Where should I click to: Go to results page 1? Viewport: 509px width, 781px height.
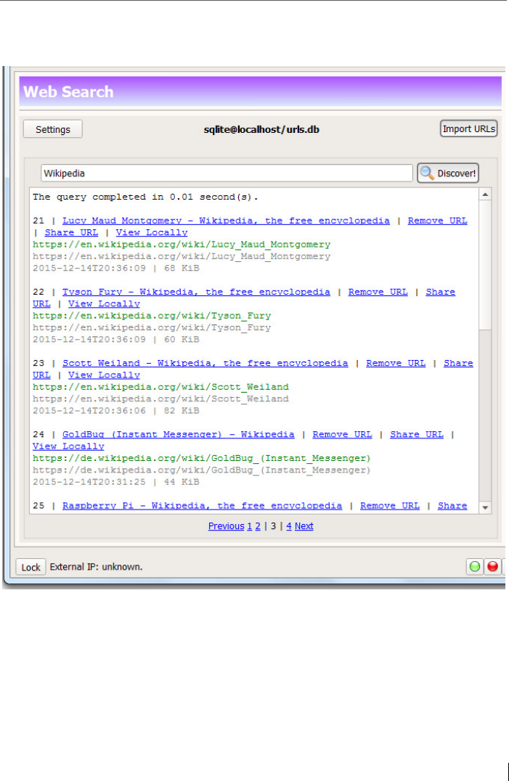(x=250, y=526)
